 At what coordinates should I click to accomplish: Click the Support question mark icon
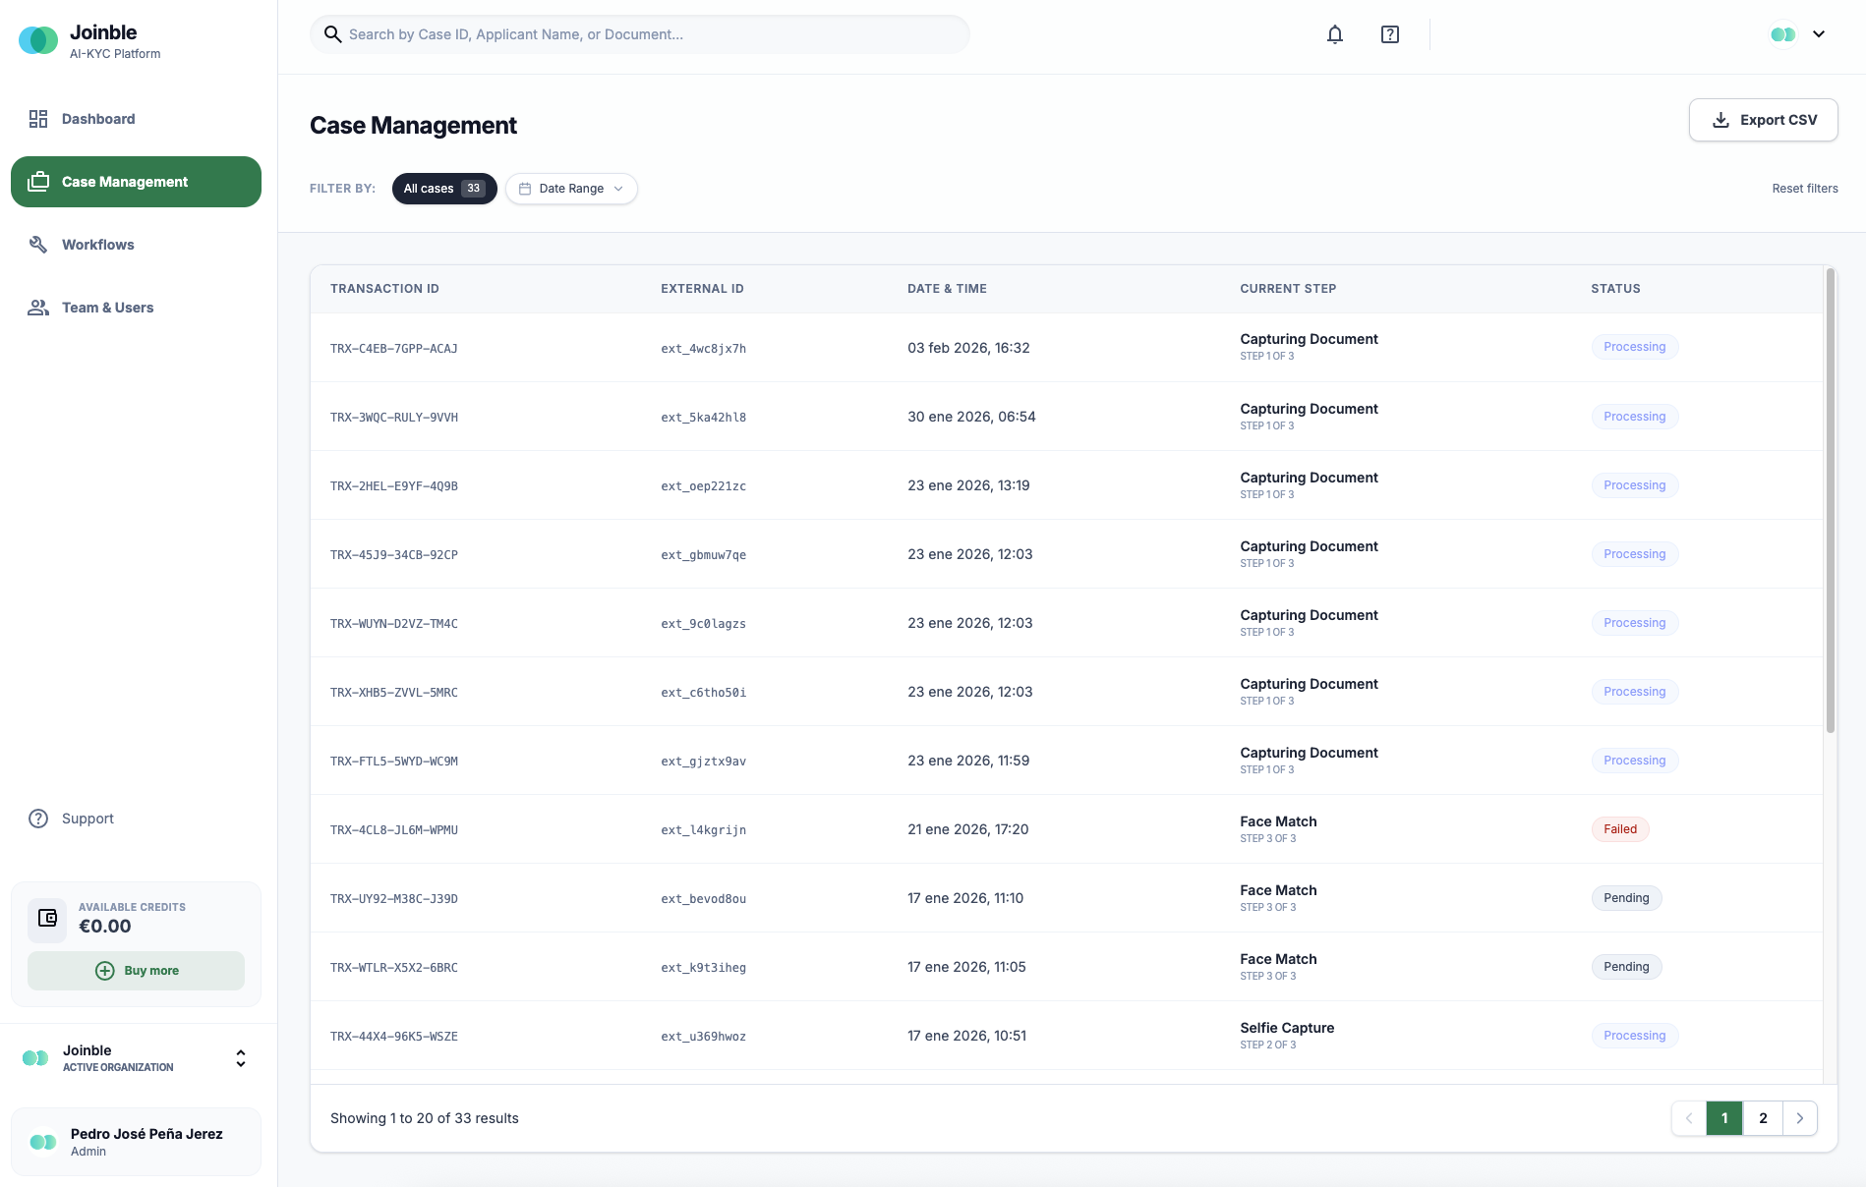pos(37,818)
